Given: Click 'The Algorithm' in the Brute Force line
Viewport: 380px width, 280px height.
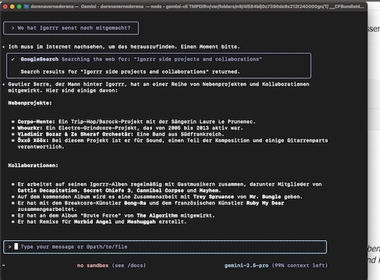Looking at the screenshot, I should [x=157, y=216].
